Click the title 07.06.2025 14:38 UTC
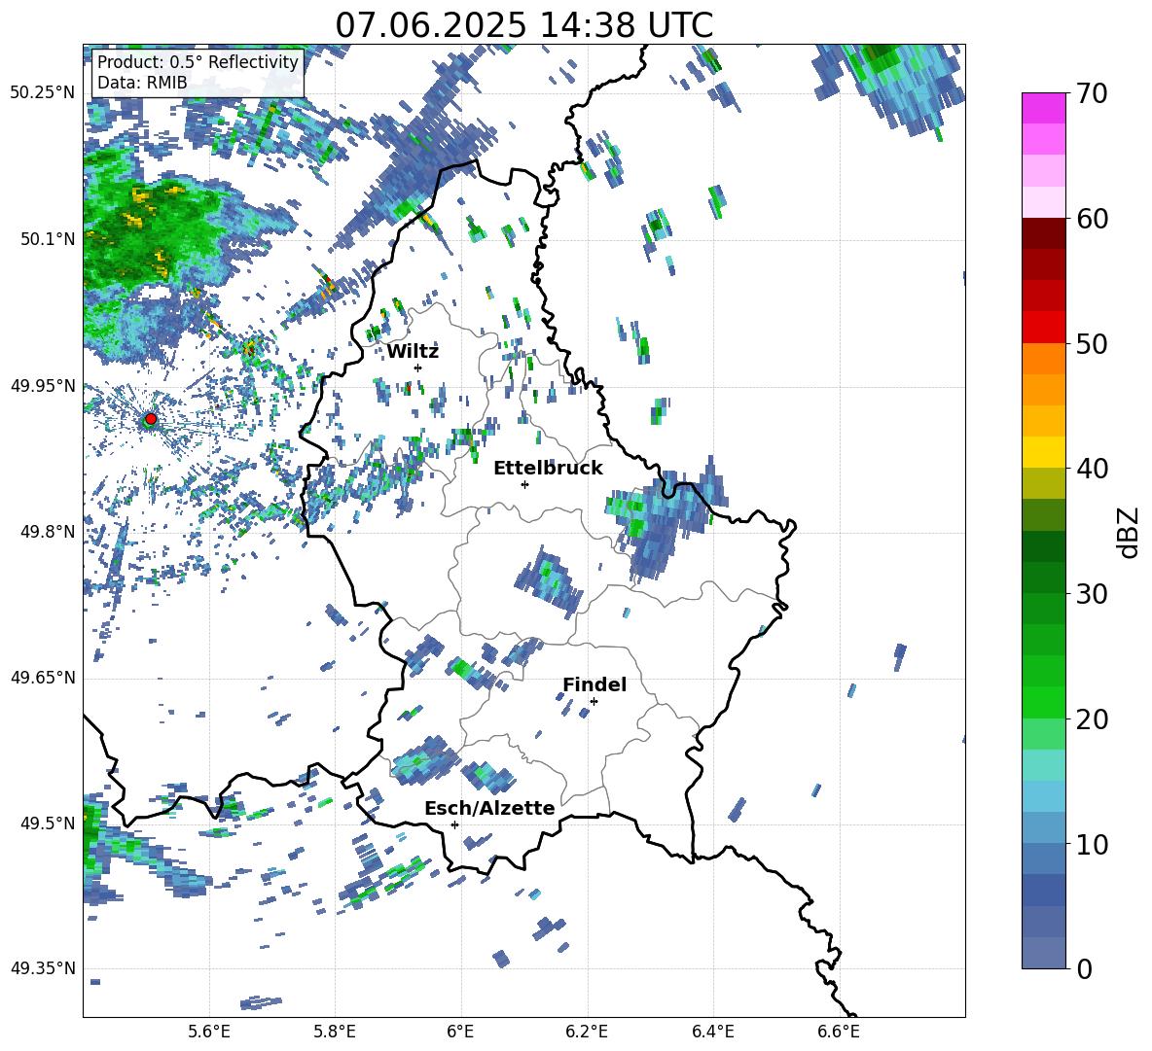The width and height of the screenshot is (1152, 1051). point(523,25)
